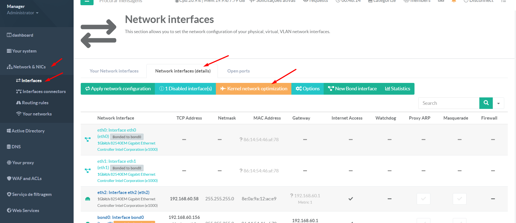
Task: Open the Open ports tab
Action: tap(238, 71)
